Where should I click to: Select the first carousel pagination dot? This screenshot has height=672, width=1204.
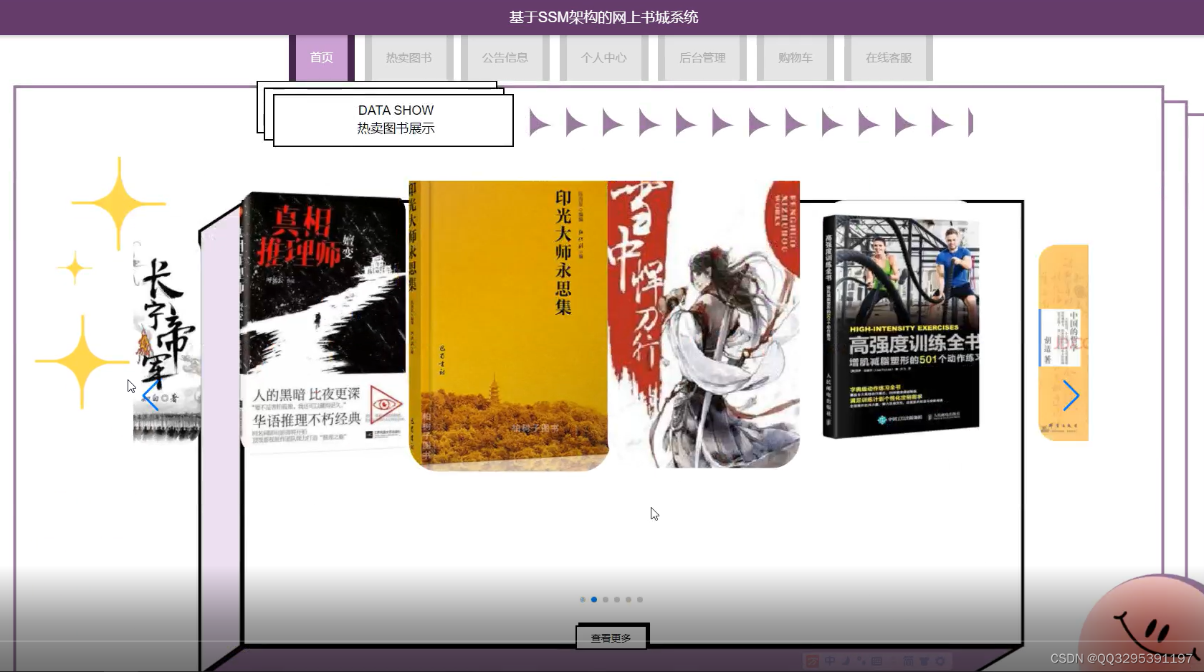pos(583,600)
